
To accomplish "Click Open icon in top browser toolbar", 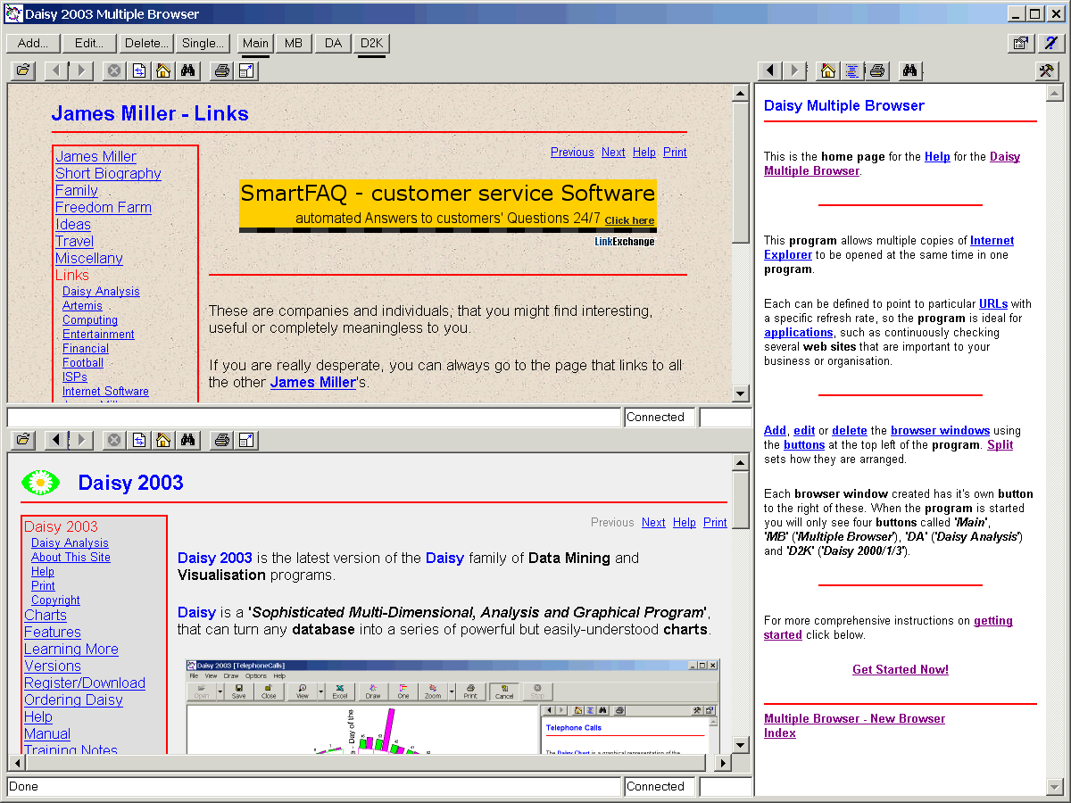I will 23,70.
